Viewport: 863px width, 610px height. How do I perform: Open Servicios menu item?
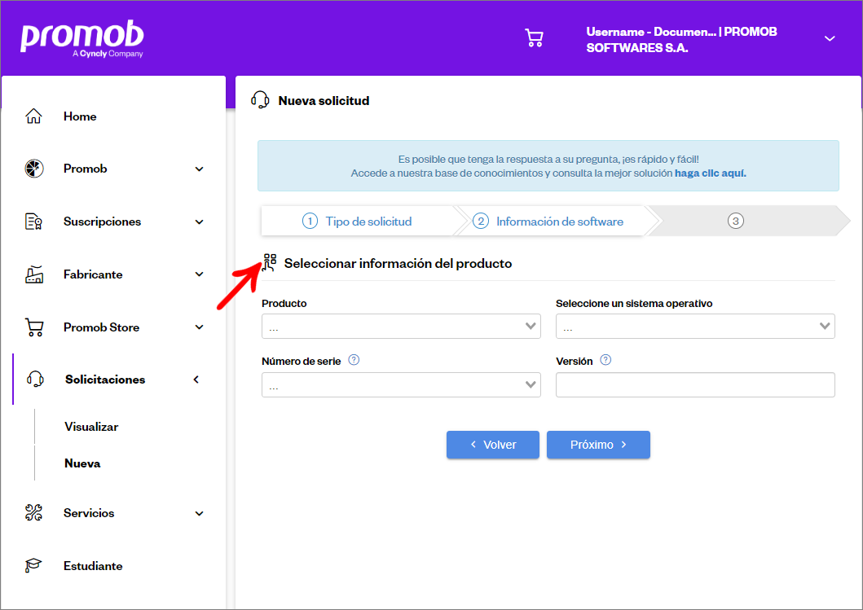[x=89, y=513]
